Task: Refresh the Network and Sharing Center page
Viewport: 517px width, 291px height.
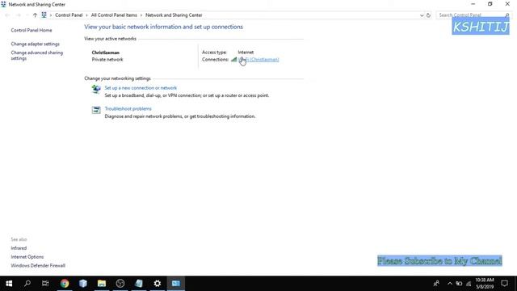Action: point(428,15)
